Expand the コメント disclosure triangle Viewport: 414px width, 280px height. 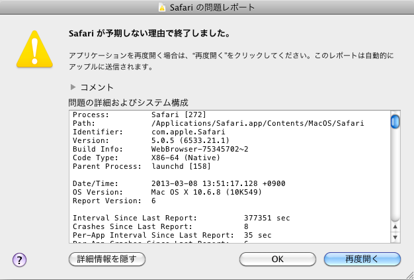(73, 87)
